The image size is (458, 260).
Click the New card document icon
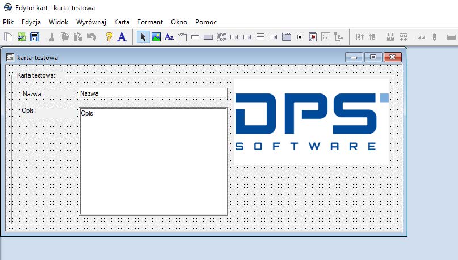tap(8, 37)
